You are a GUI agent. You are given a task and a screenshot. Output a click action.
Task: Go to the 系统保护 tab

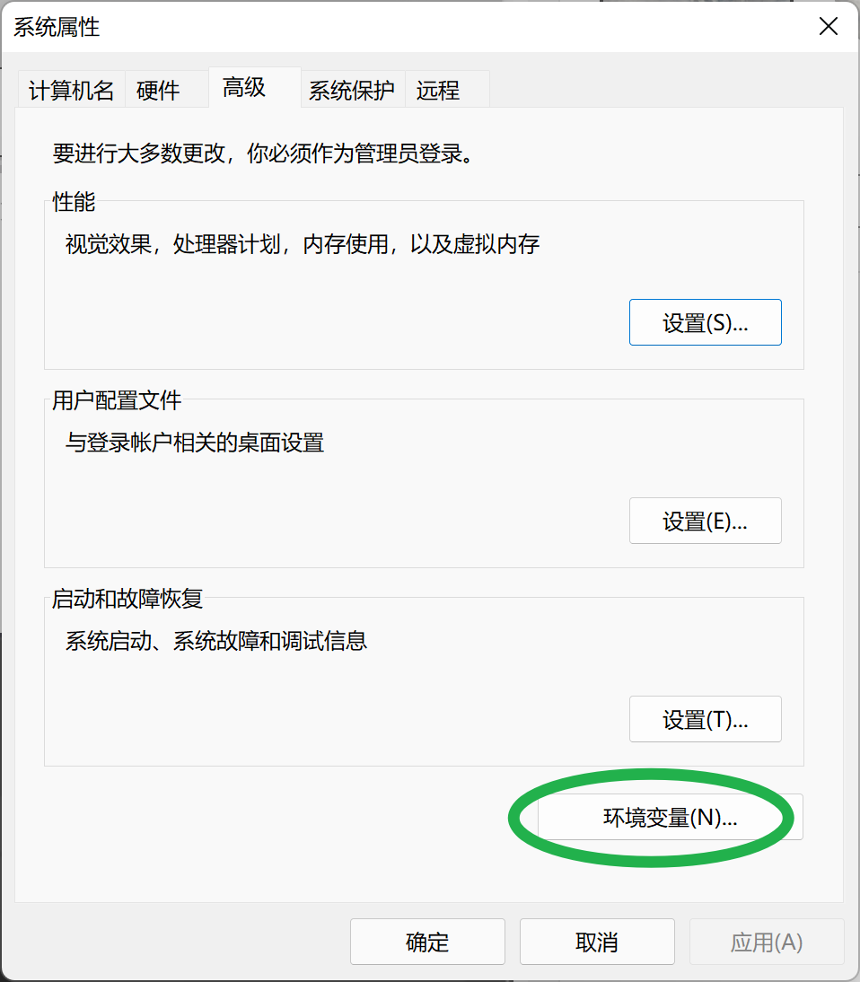point(351,91)
